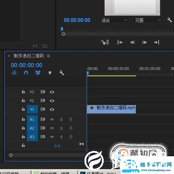Open Program Monitor wrench settings

[x=169, y=20]
